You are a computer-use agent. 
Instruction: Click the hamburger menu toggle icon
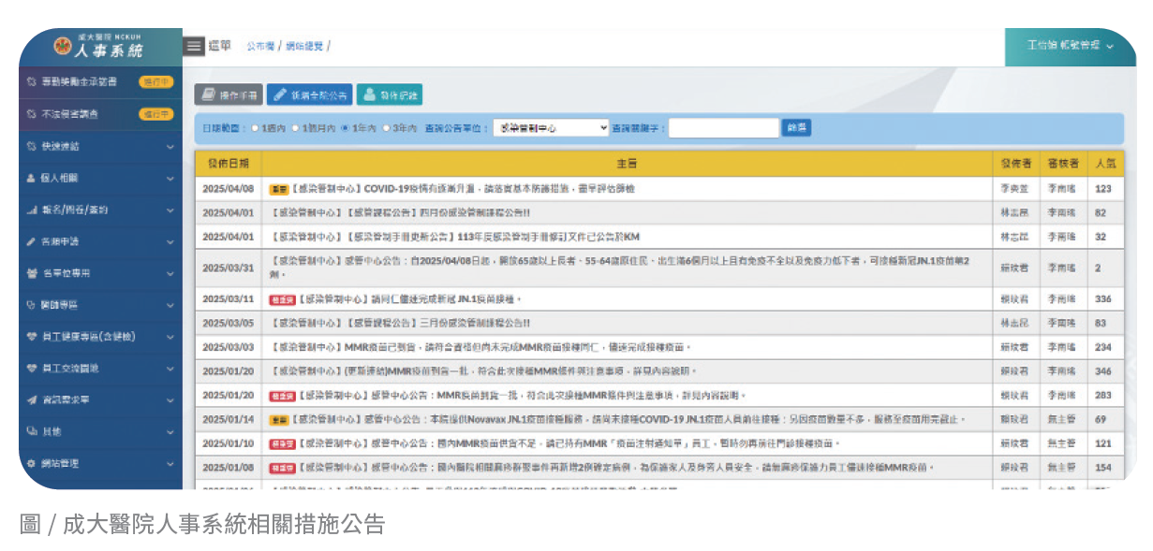(194, 46)
